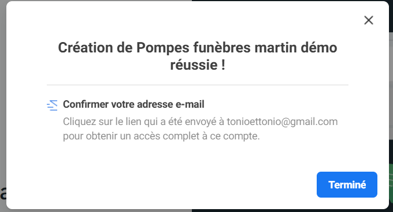
Task: Click empty white space left of Terminé
Action: [176, 184]
